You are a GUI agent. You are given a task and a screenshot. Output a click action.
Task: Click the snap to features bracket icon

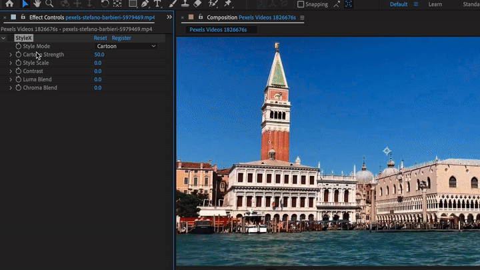pos(349,4)
